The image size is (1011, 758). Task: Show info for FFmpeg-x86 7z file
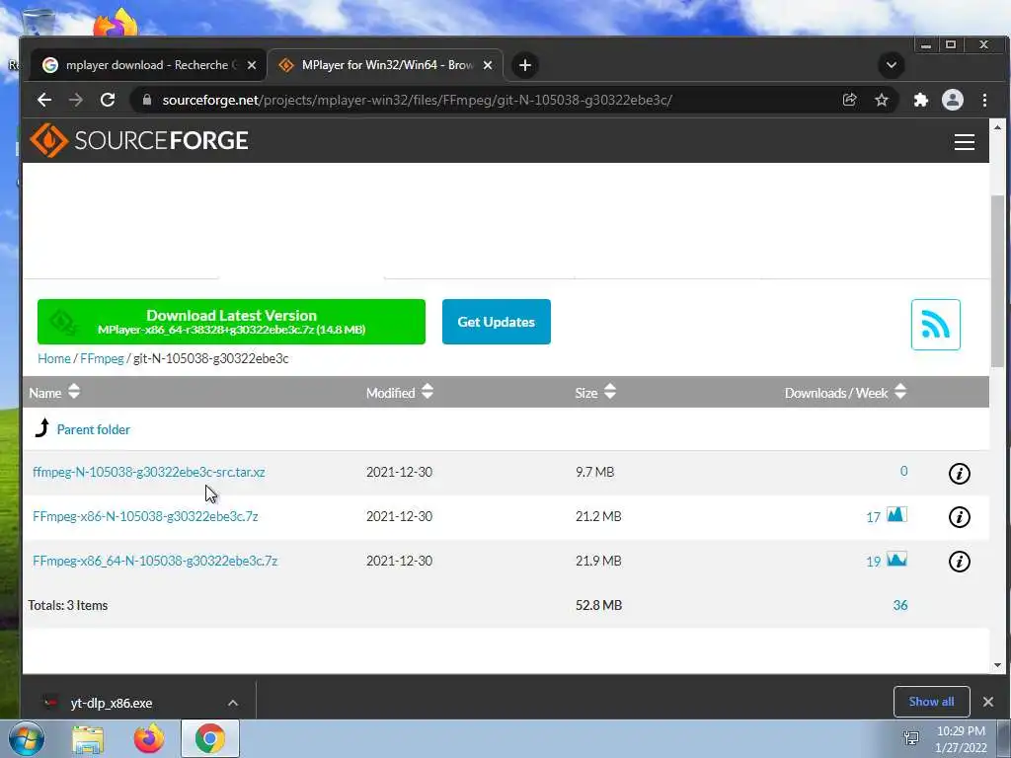959,517
